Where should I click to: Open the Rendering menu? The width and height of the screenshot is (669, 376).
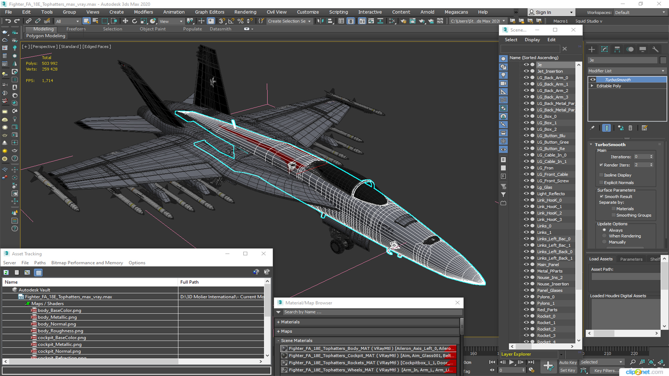coord(245,12)
